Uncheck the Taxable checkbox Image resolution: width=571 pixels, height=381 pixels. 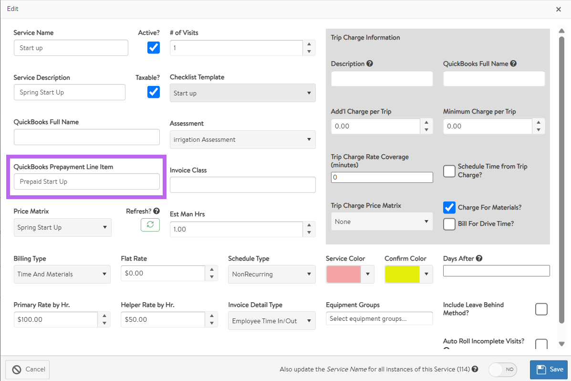tap(154, 92)
